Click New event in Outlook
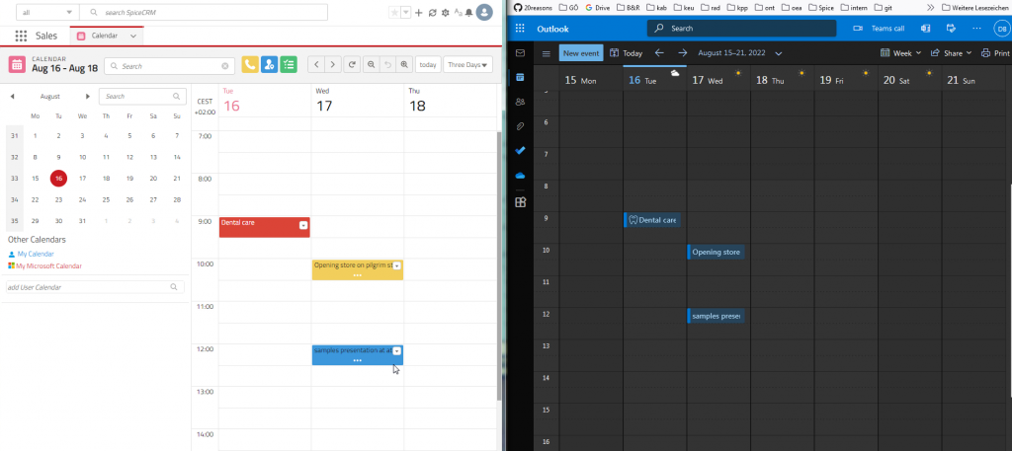This screenshot has height=451, width=1012. (581, 53)
